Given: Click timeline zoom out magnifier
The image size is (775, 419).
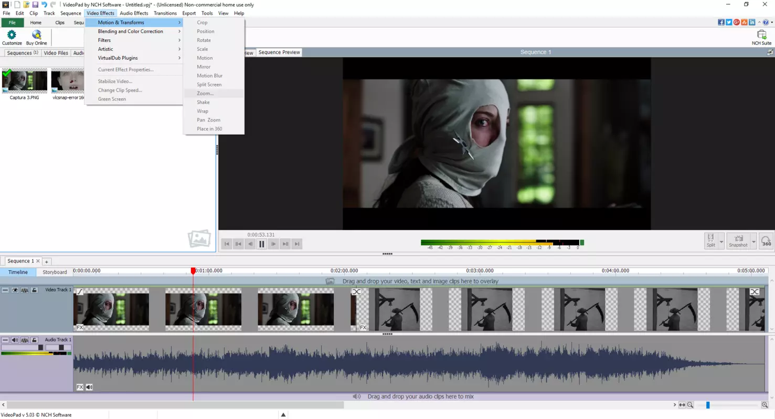Looking at the screenshot, I should [691, 405].
